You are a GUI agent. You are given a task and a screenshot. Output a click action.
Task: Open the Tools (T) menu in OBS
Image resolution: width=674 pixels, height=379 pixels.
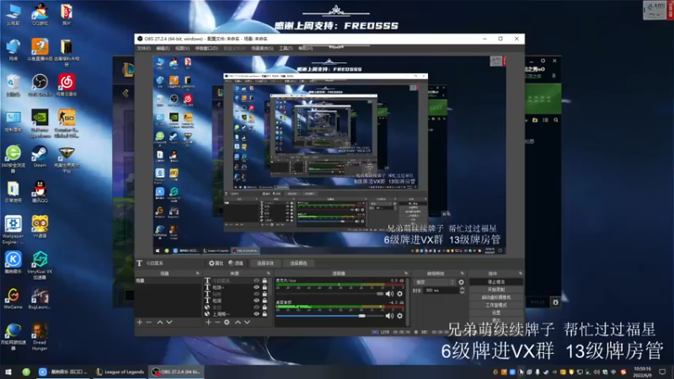(286, 48)
